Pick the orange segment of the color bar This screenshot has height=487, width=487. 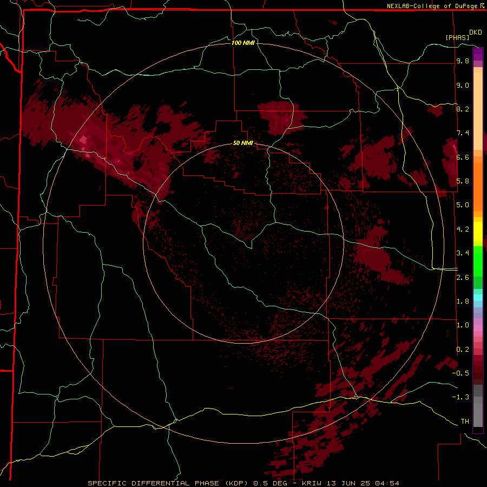tap(478, 186)
